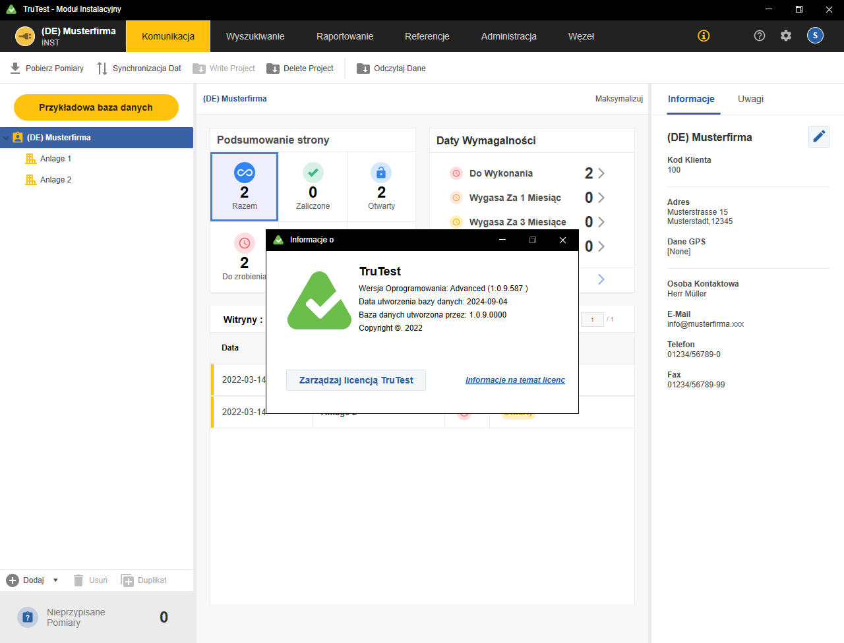
Task: Click the Anlage 1 building icon
Action: point(31,159)
